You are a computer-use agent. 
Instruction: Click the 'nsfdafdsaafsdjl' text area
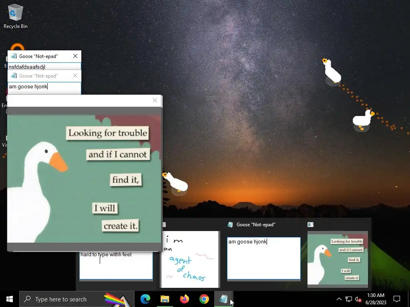pos(44,67)
